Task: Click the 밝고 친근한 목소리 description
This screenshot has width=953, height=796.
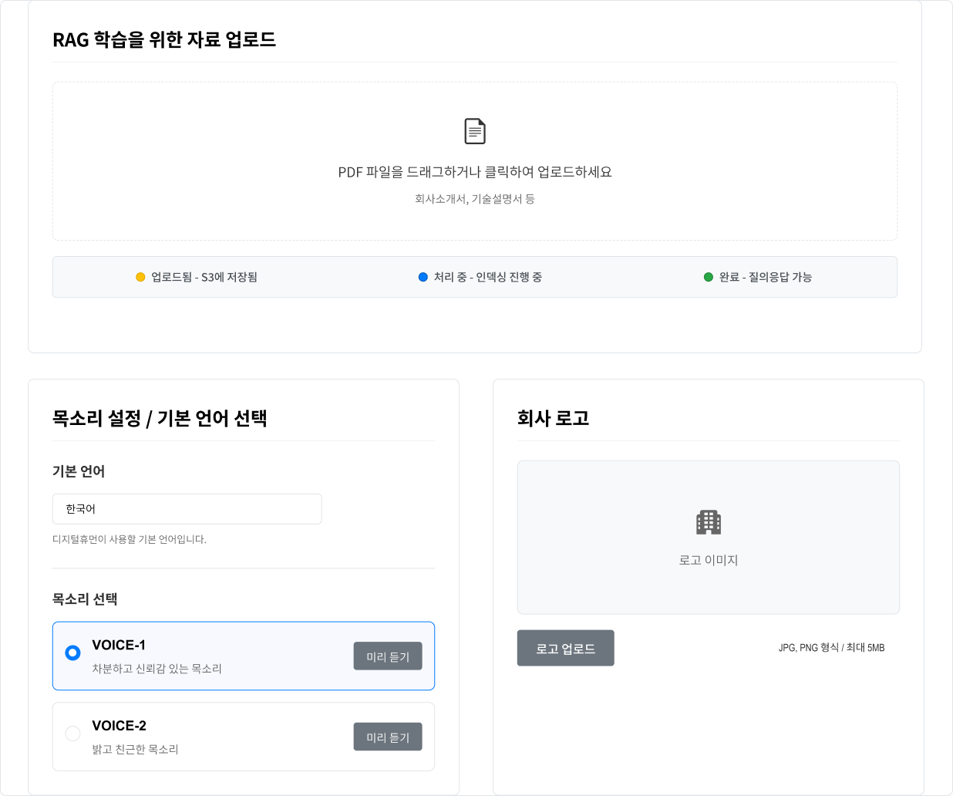Action: [x=135, y=749]
